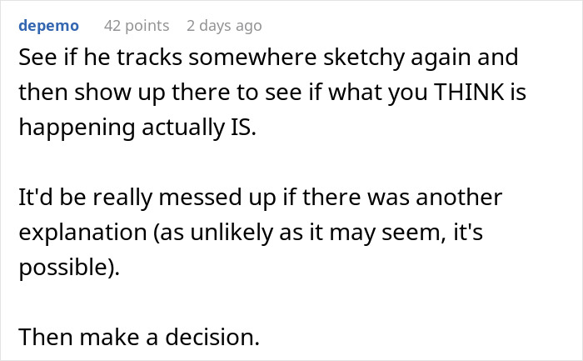The image size is (583, 361).
Task: Click the word "decision." at the end
Action: [x=212, y=337]
